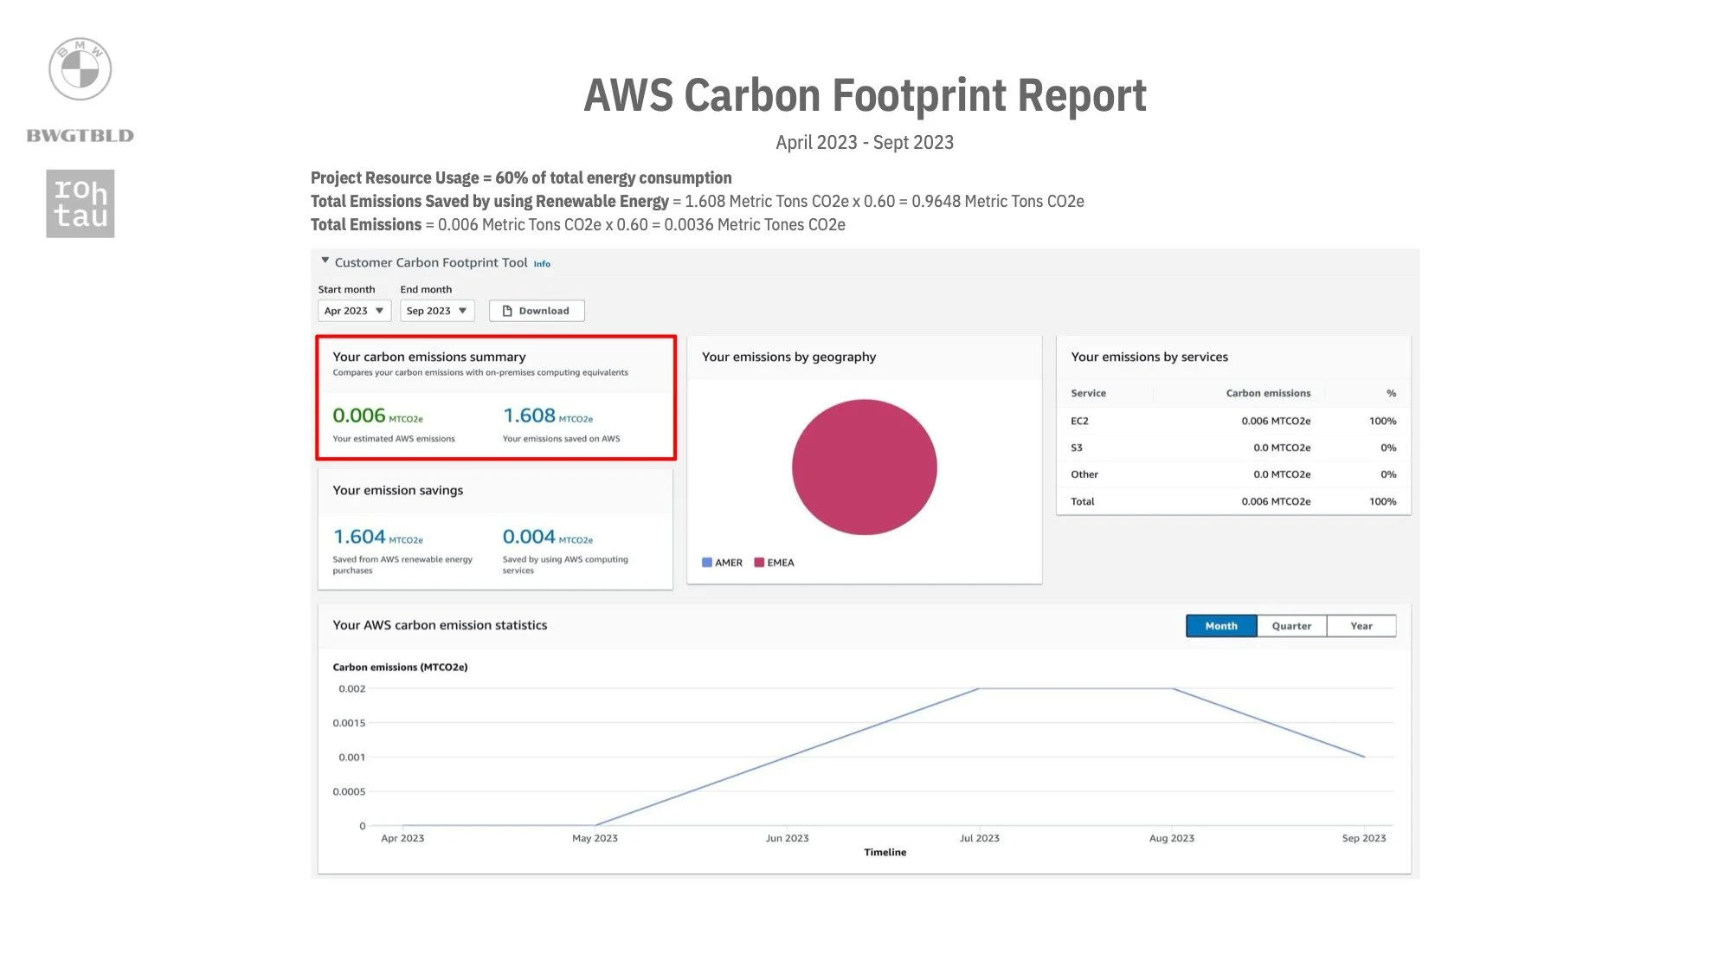Click the BWGTBLD wordmark
The image size is (1731, 974).
tap(80, 136)
